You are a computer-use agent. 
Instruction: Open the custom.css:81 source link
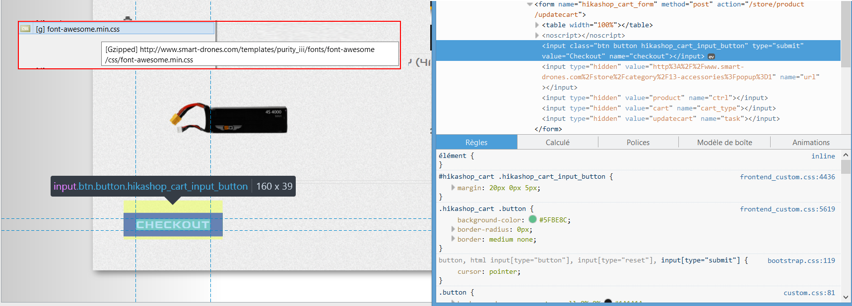809,293
